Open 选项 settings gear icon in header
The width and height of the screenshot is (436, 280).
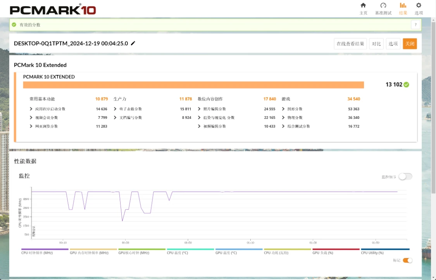(419, 5)
